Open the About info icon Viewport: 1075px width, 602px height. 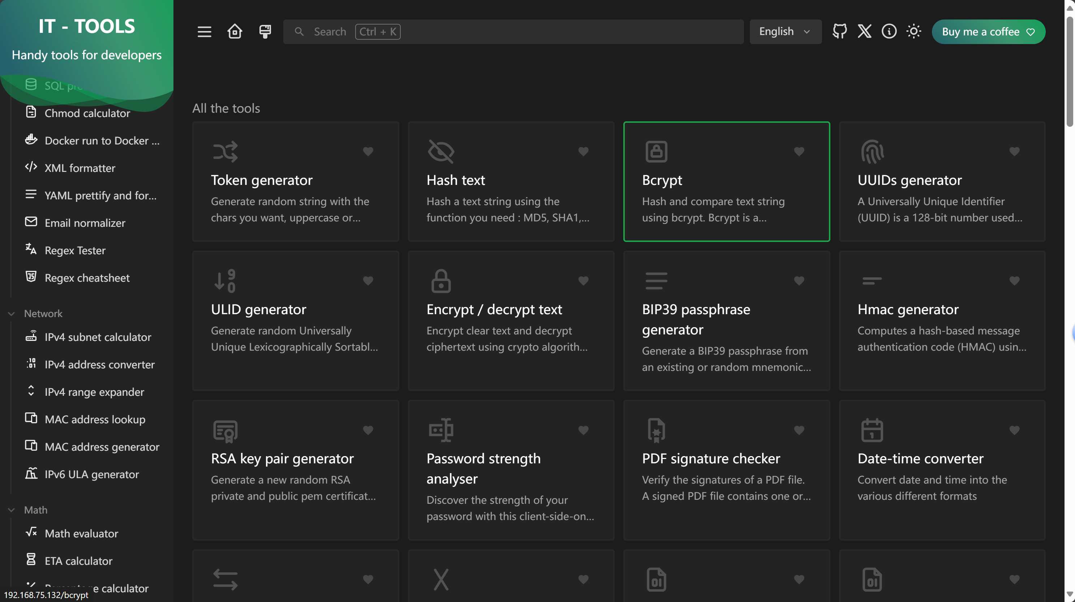click(x=889, y=32)
